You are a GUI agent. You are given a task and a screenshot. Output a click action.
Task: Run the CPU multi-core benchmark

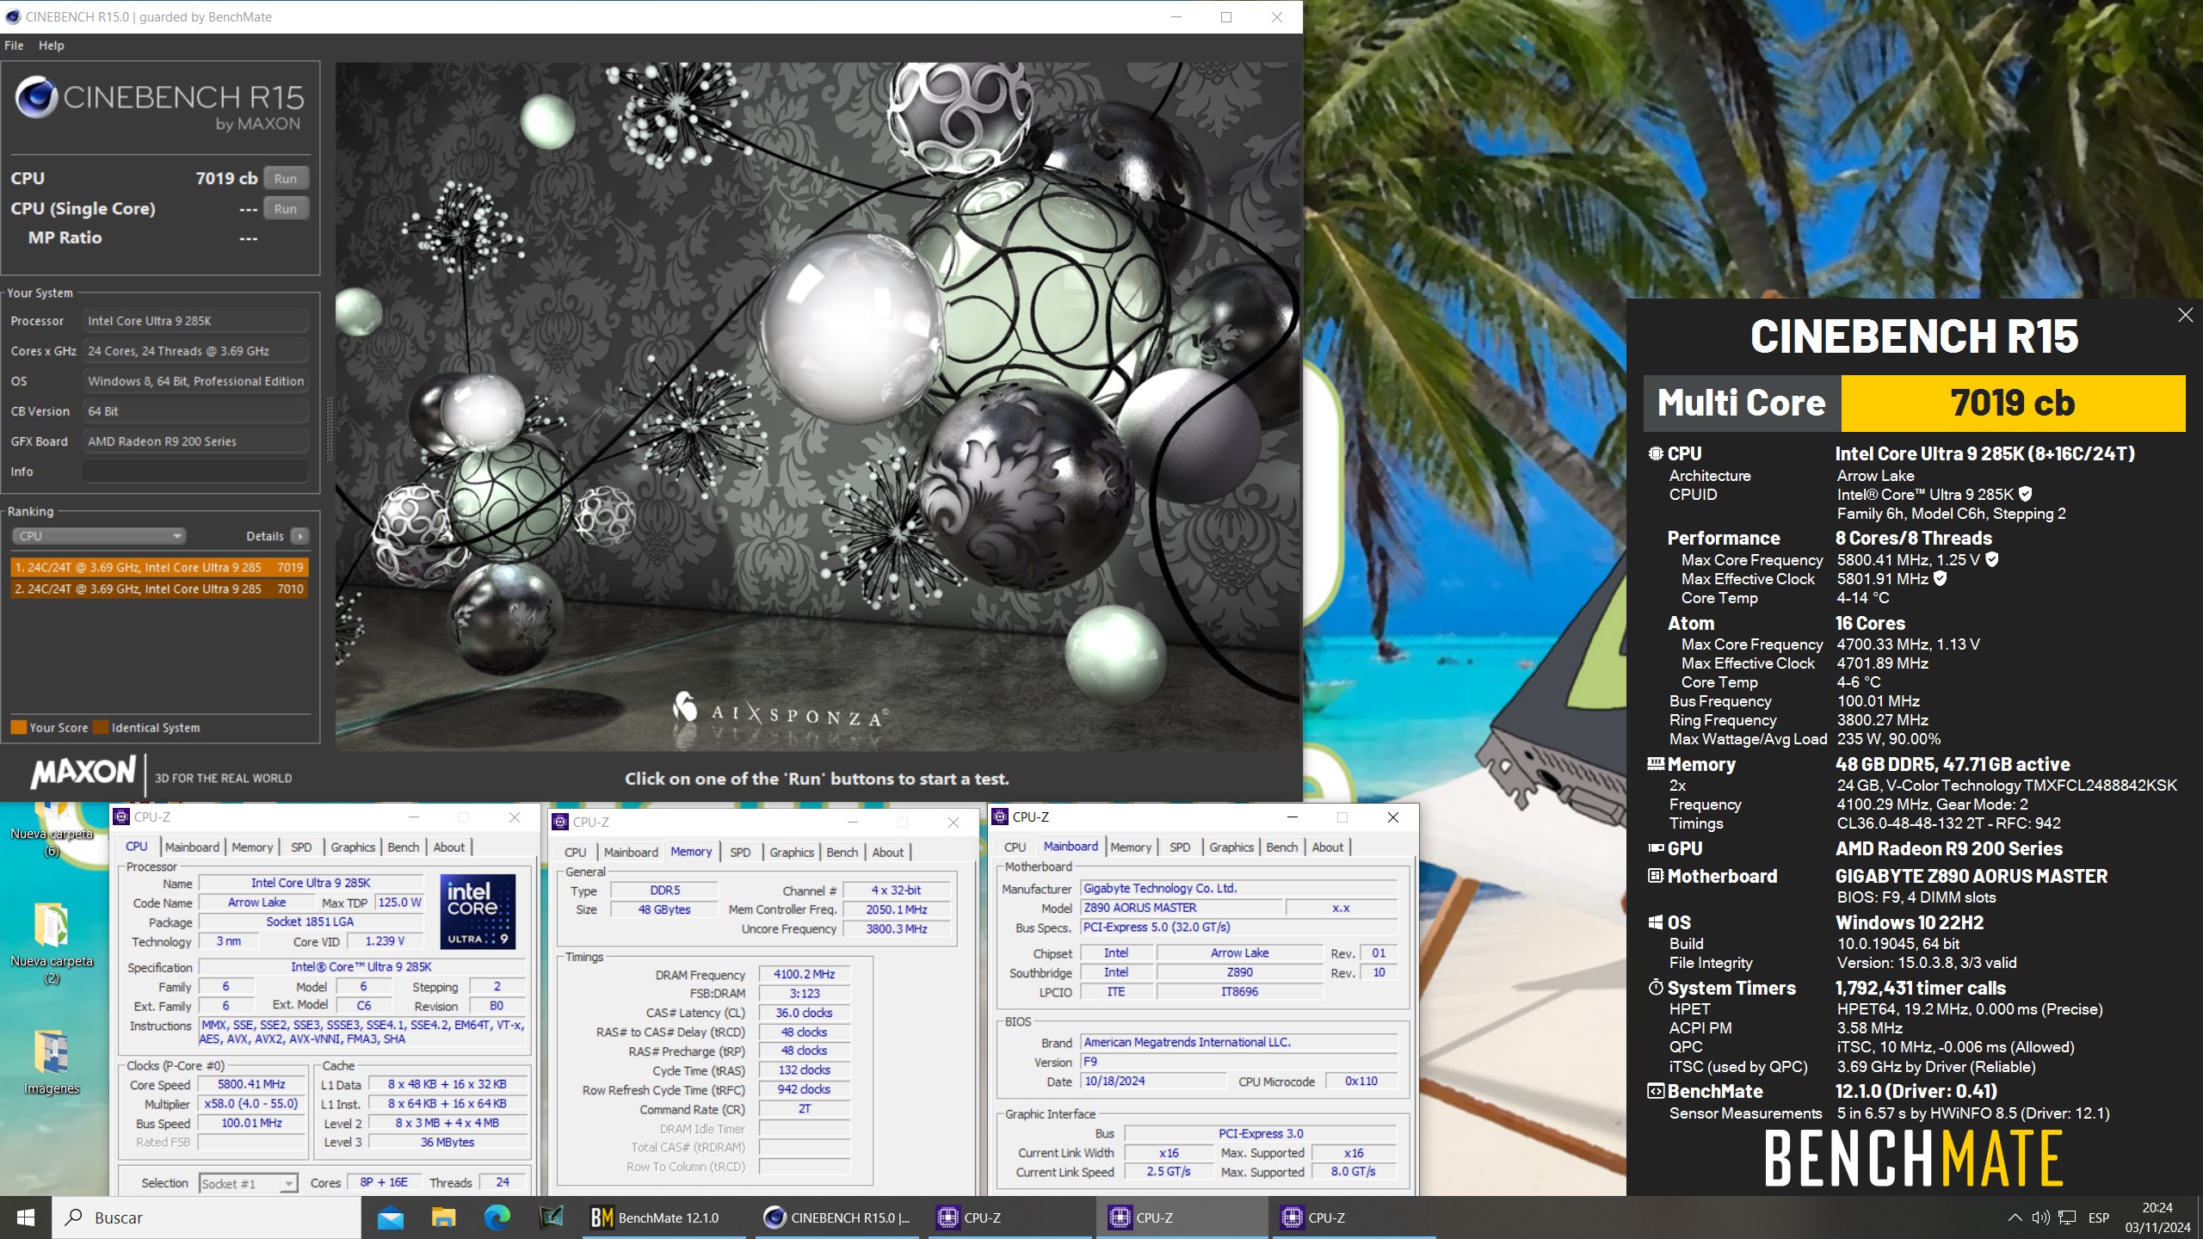click(x=286, y=178)
